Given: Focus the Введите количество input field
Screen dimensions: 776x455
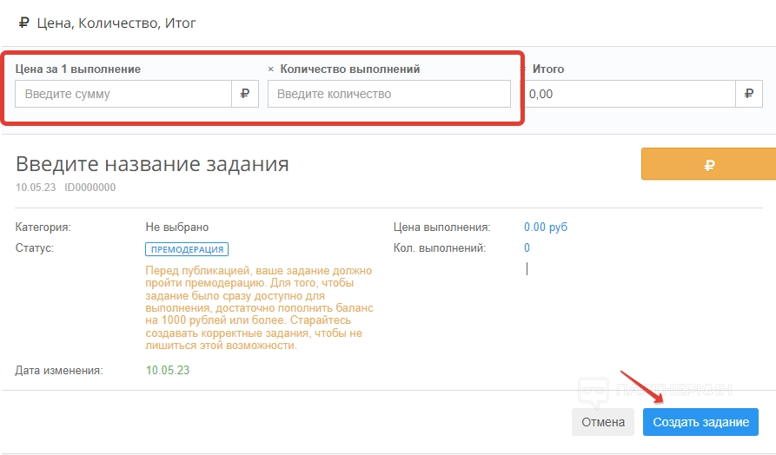Looking at the screenshot, I should pos(388,94).
